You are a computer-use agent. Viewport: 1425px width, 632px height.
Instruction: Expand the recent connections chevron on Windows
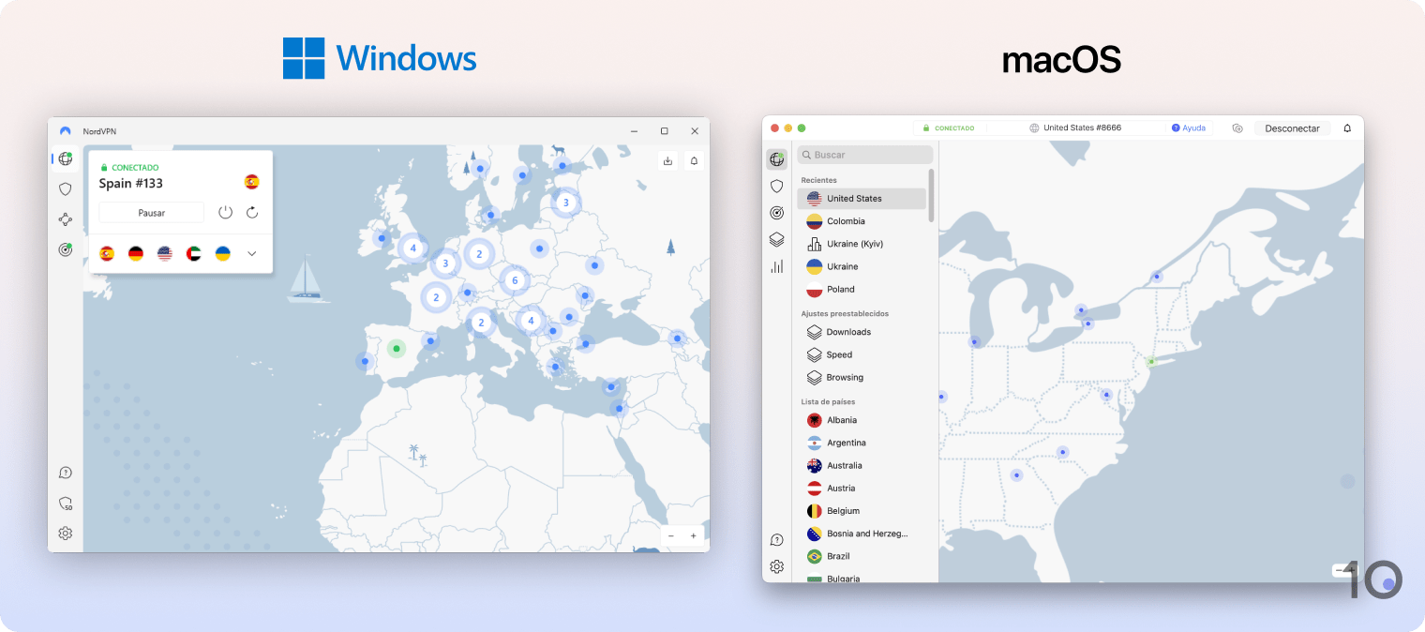tap(251, 253)
